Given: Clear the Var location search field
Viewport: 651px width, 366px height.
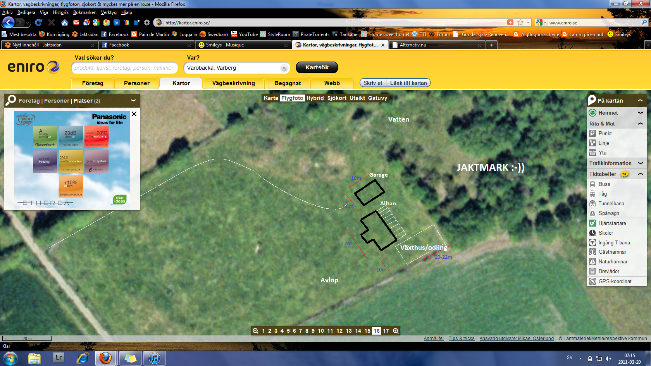Looking at the screenshot, I should (x=284, y=68).
